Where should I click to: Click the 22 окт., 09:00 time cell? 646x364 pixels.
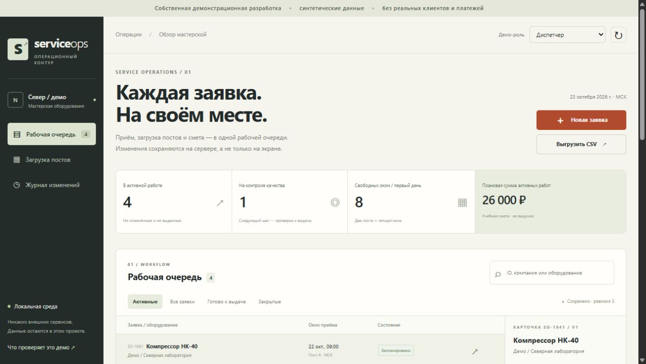(323, 347)
